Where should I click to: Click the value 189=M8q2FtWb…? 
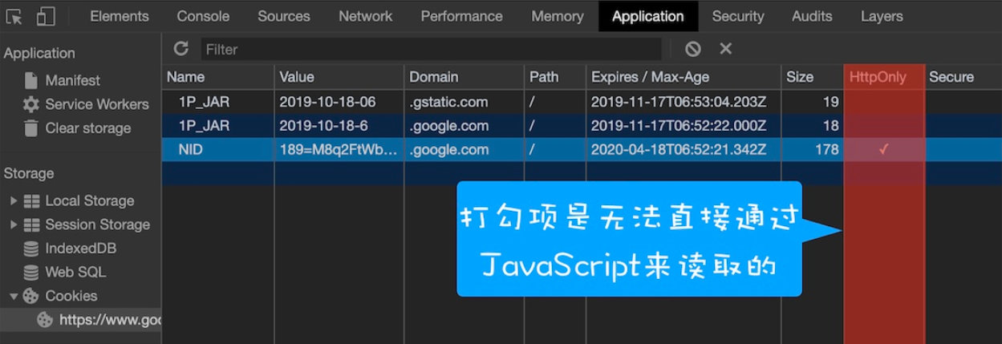[x=339, y=150]
